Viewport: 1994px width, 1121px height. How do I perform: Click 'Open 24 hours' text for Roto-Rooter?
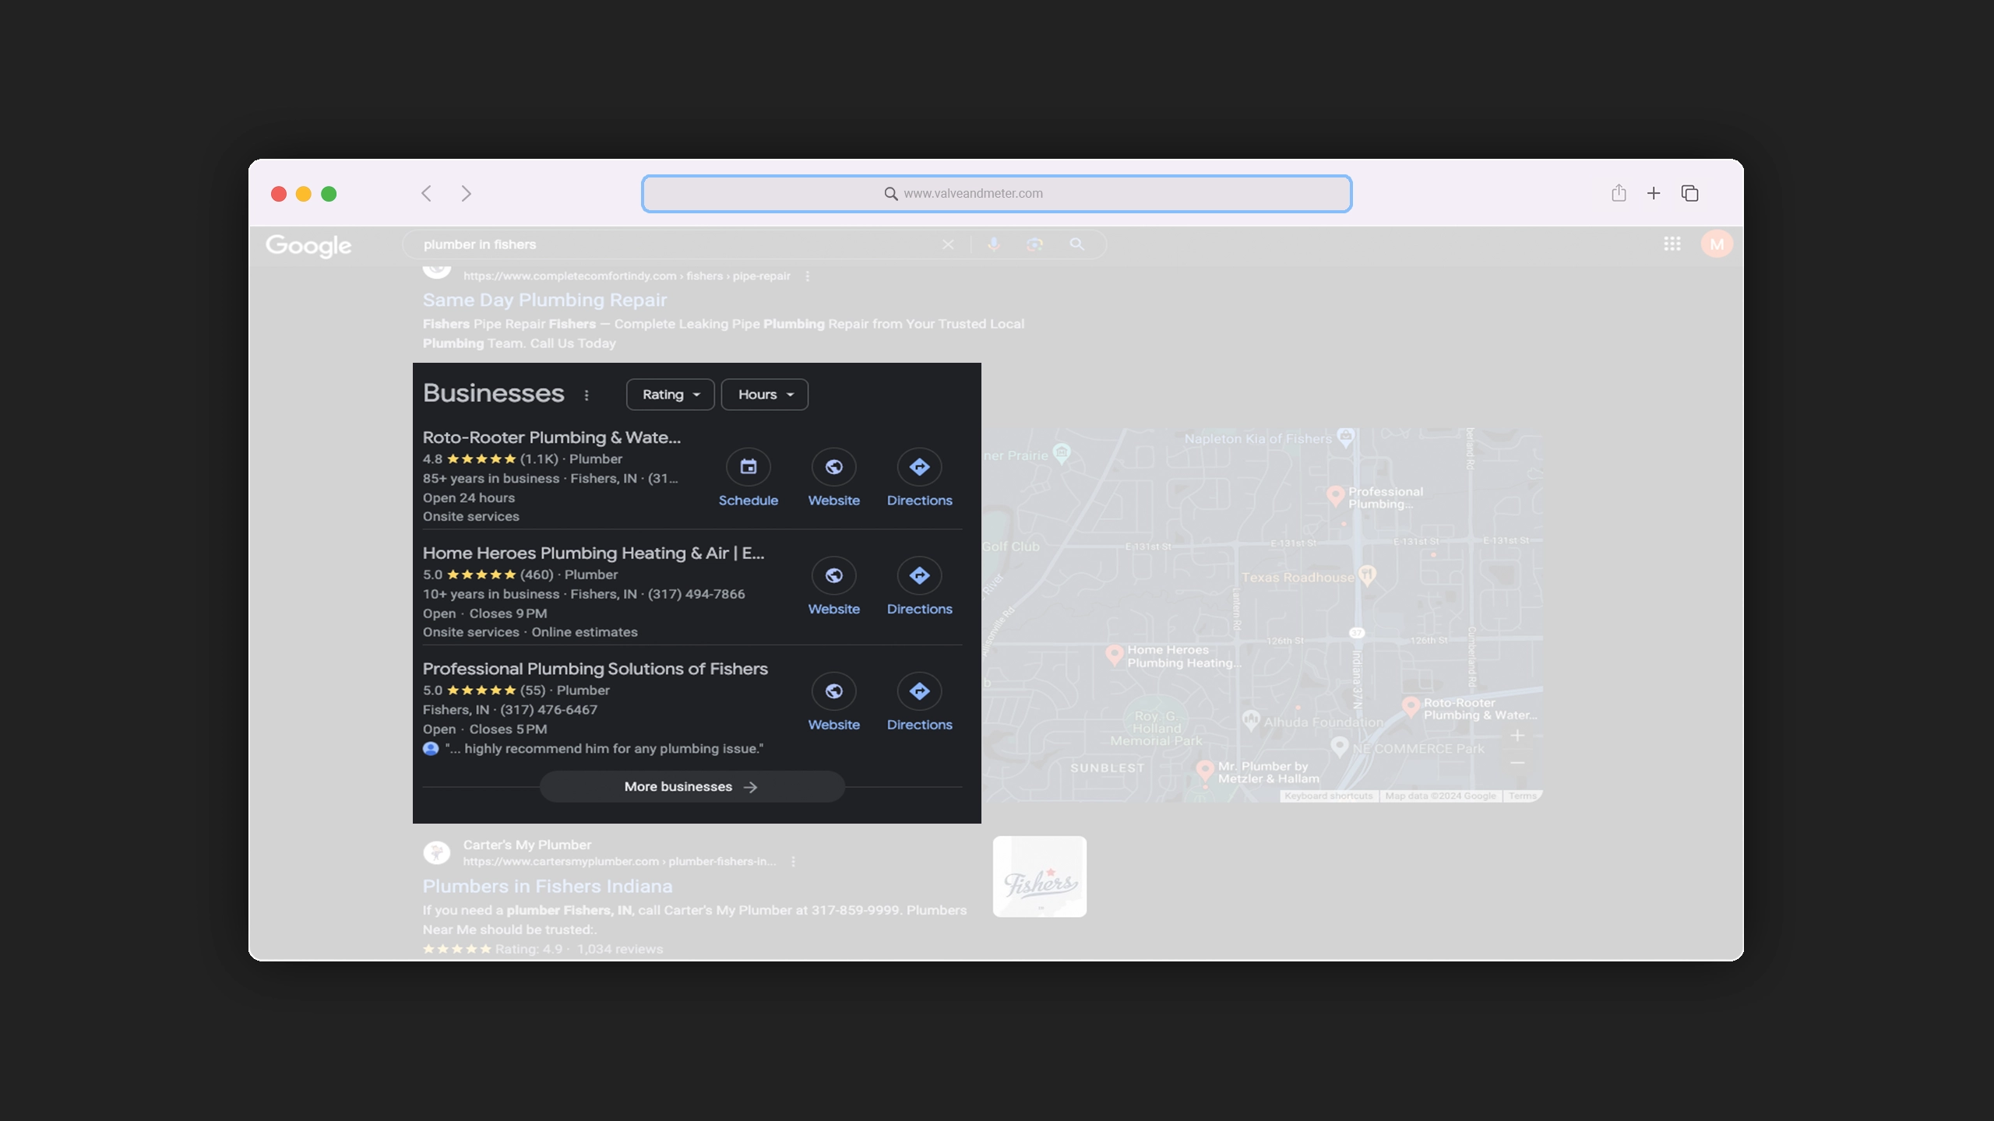pyautogui.click(x=469, y=498)
